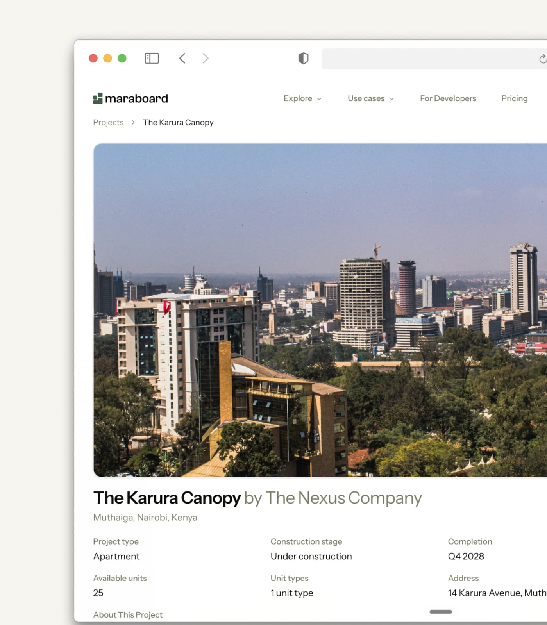Click the Apartment project type value

pyautogui.click(x=116, y=556)
